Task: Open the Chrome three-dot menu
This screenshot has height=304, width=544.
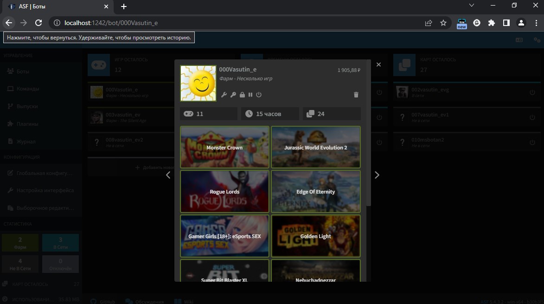Action: tap(537, 23)
